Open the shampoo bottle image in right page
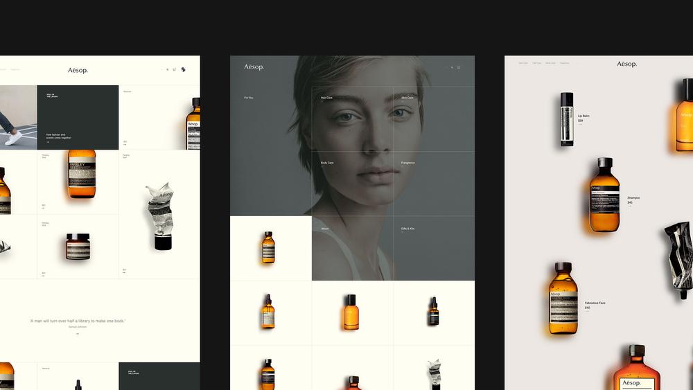The image size is (693, 390). (x=604, y=195)
